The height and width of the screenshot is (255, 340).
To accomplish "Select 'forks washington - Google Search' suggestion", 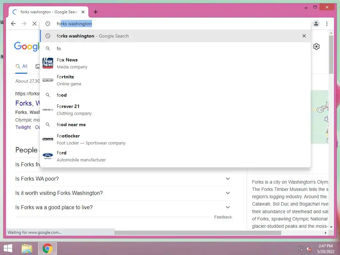I will (x=175, y=36).
